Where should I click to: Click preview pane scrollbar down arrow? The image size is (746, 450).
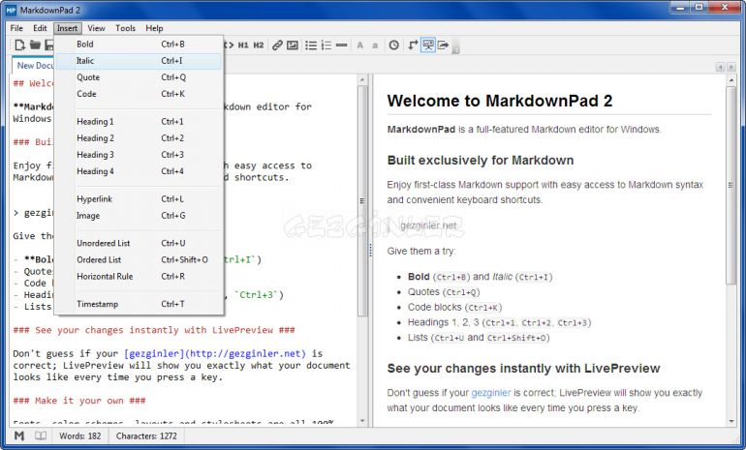point(731,421)
